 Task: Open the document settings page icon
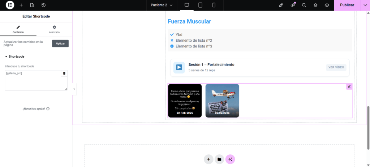[32, 5]
